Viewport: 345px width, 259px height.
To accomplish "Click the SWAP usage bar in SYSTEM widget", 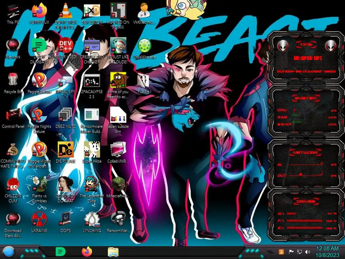I will [307, 124].
